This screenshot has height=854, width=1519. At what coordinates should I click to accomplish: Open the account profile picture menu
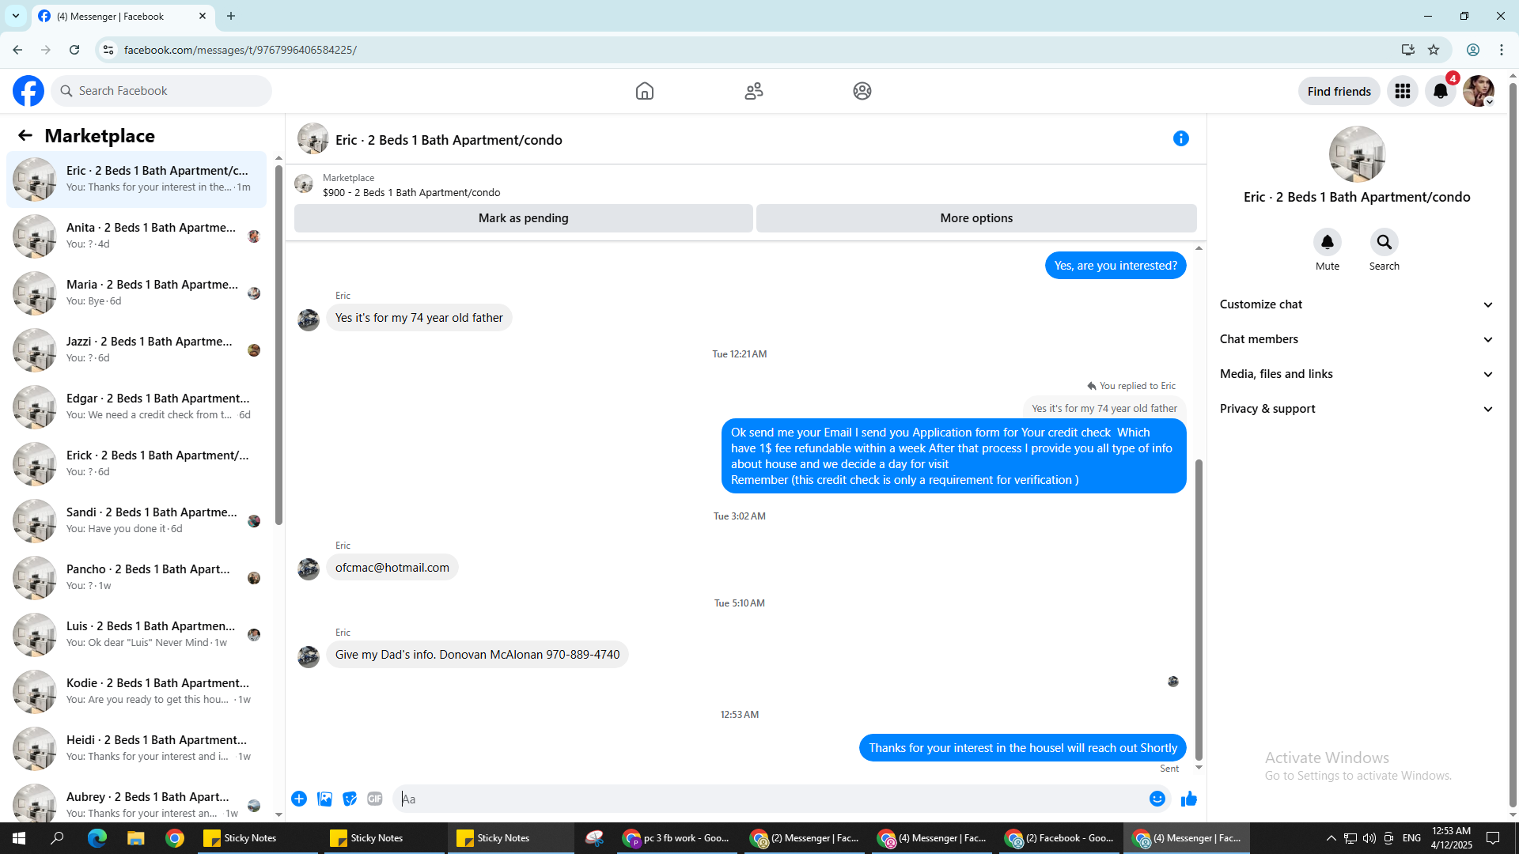[1479, 91]
